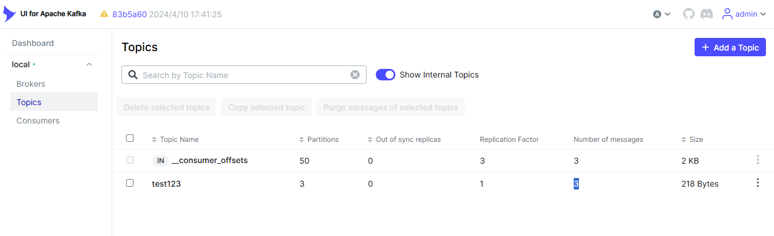Click the yellow warning triangle icon
Screen dimensions: 774x236
[104, 14]
